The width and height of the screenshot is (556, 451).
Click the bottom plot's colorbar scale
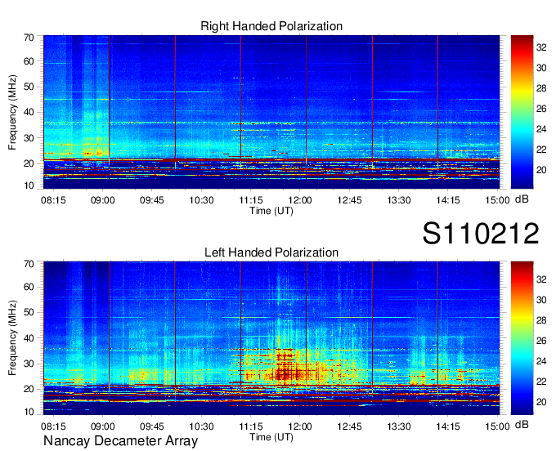(x=522, y=338)
